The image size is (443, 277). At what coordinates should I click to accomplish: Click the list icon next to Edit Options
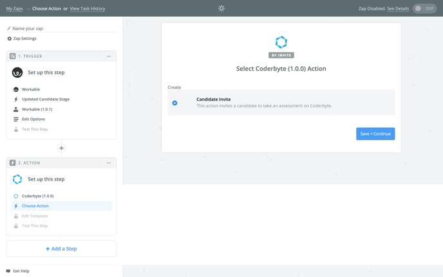click(16, 120)
